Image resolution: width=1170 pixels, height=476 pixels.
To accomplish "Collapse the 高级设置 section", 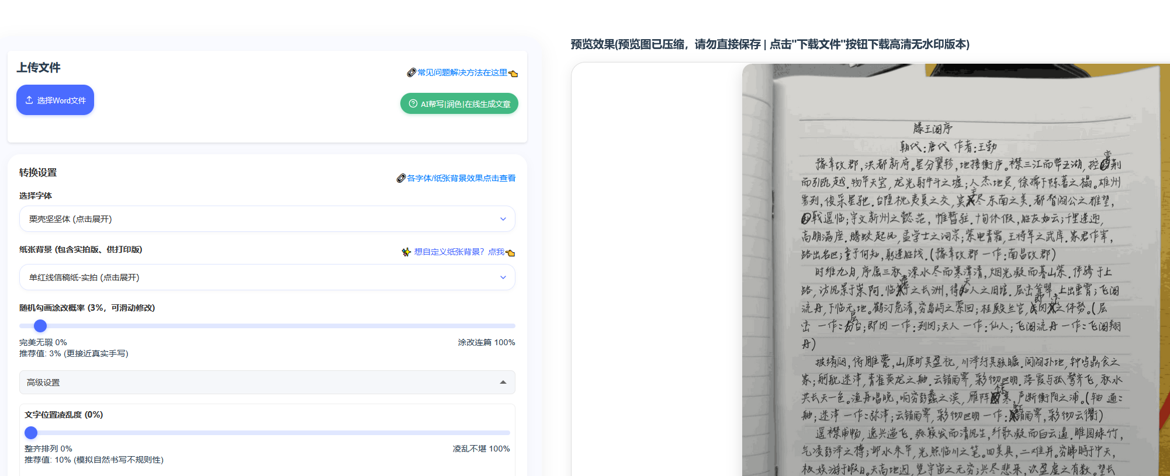I will pos(267,382).
